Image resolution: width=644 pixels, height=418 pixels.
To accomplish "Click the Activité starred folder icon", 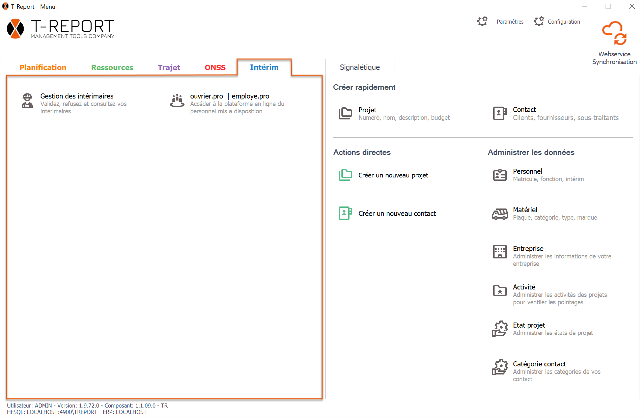I will [x=500, y=290].
